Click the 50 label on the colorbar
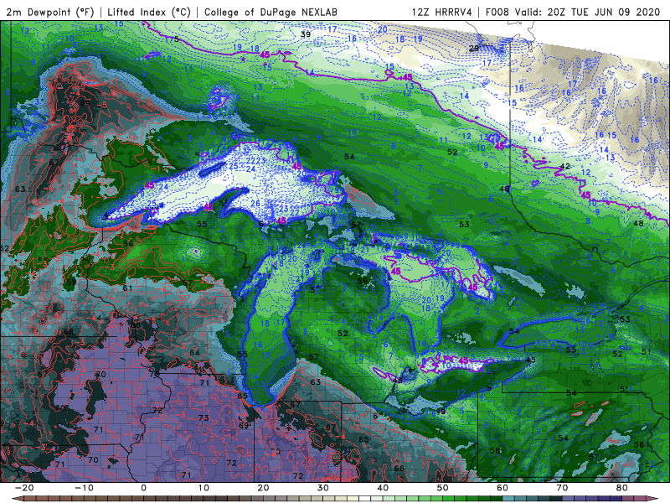This screenshot has width=670, height=503. click(x=443, y=488)
